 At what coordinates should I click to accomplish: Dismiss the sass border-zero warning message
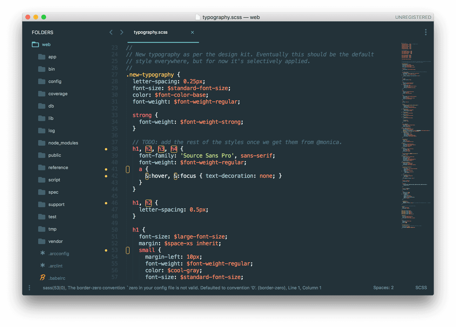(x=182, y=287)
